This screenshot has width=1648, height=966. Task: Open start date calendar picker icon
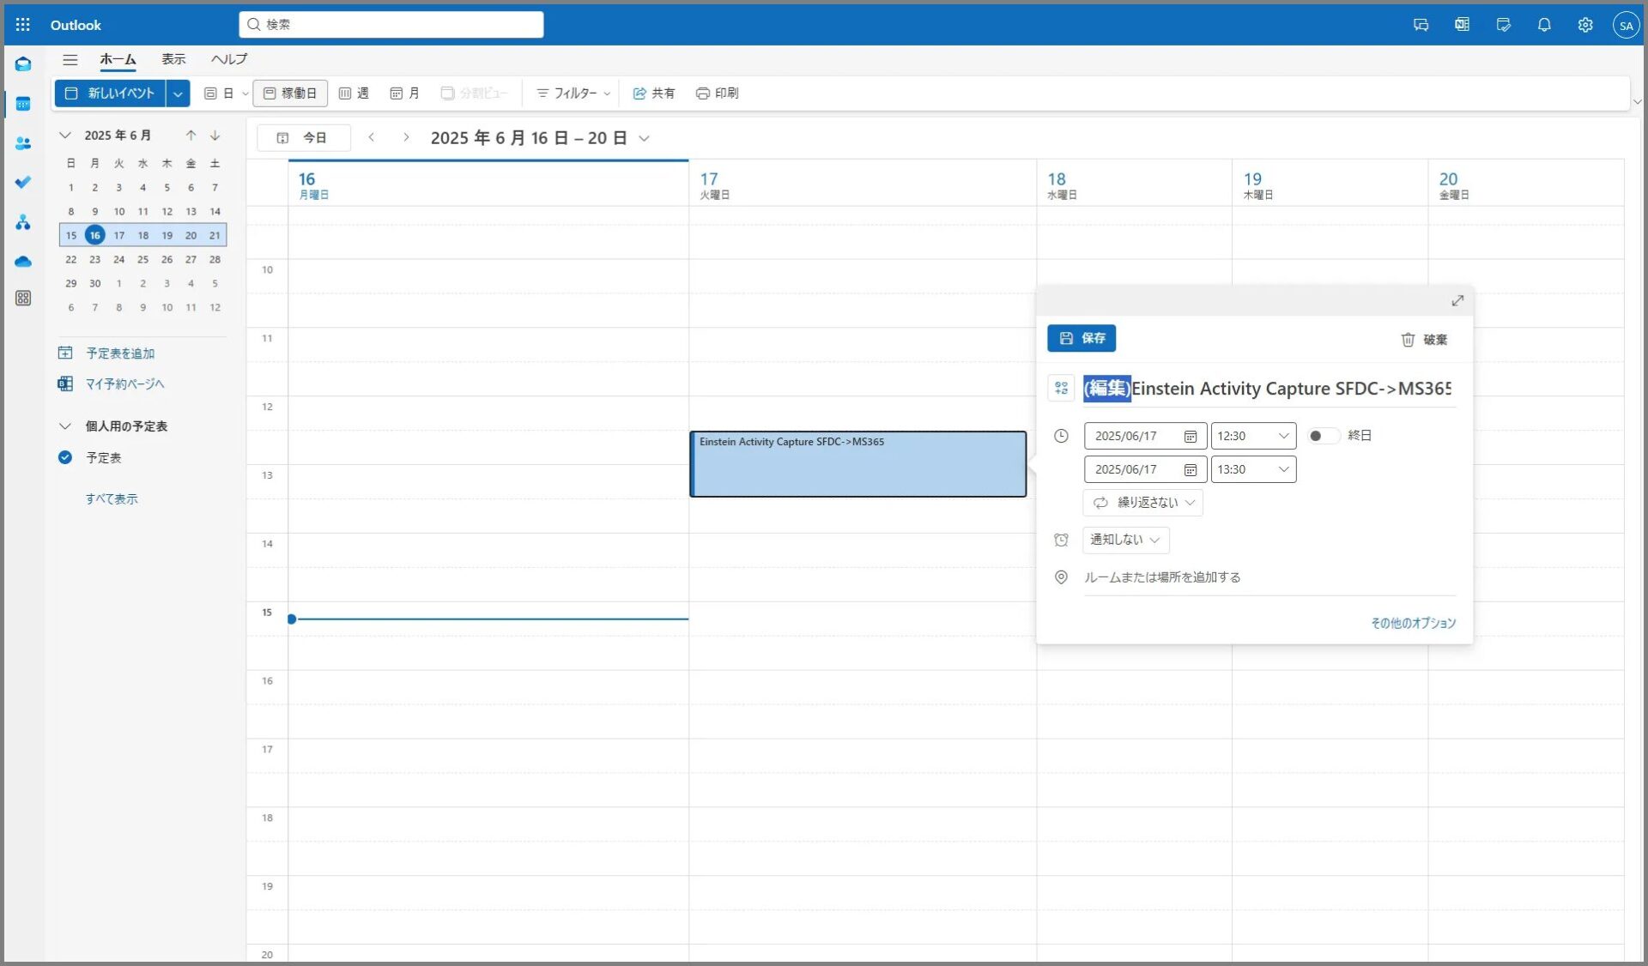(x=1190, y=436)
